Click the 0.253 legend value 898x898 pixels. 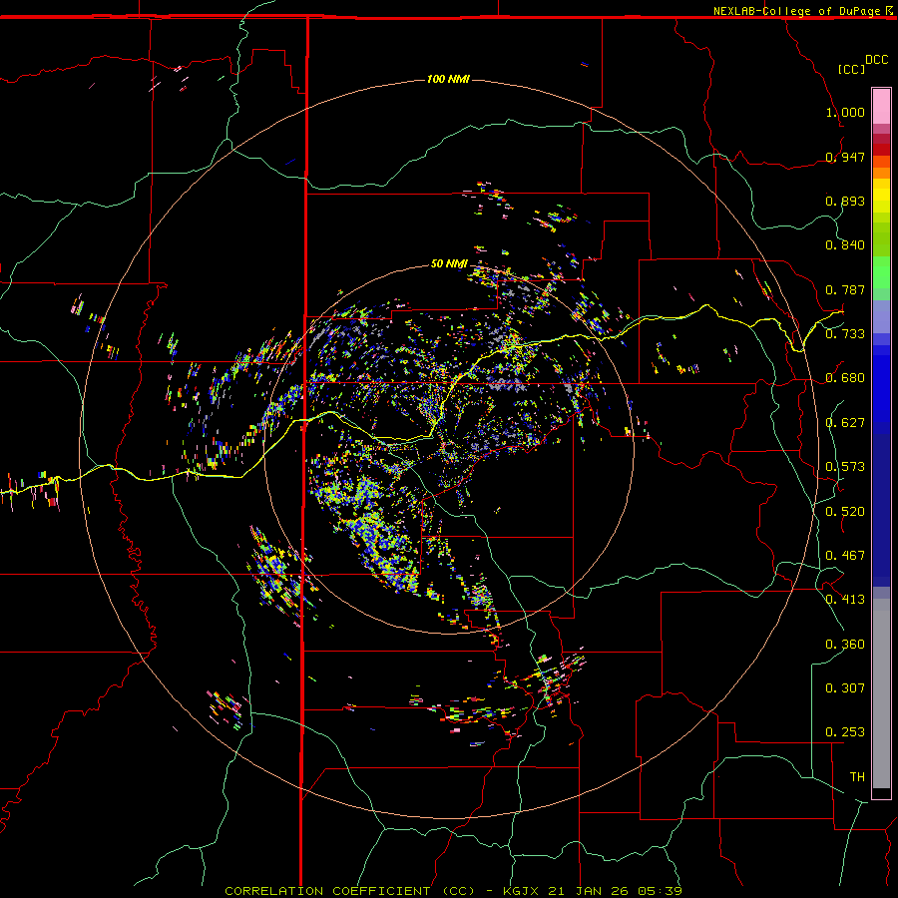click(x=845, y=732)
